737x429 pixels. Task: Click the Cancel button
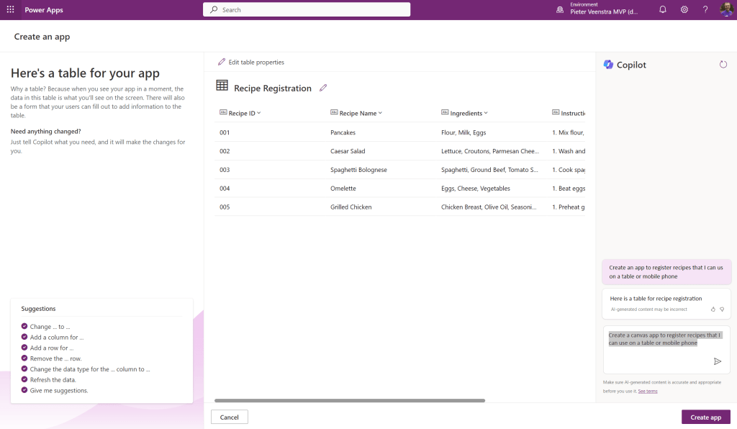230,417
